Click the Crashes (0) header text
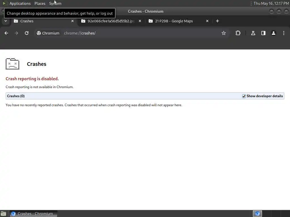Viewport: 290px width, 217px height. point(16,96)
